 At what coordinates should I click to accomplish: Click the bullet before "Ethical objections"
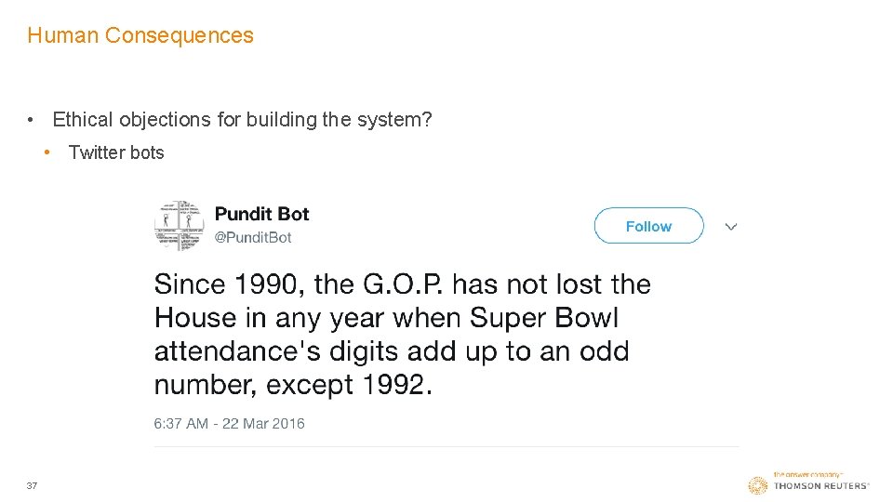32,120
